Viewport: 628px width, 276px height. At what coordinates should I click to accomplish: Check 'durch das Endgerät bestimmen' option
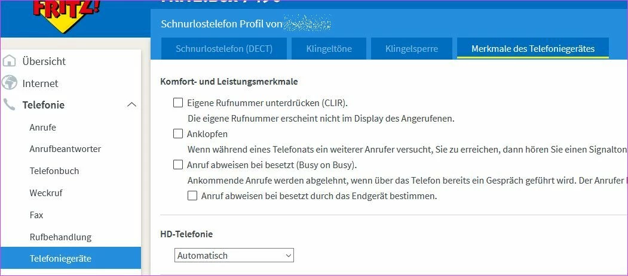tap(192, 196)
